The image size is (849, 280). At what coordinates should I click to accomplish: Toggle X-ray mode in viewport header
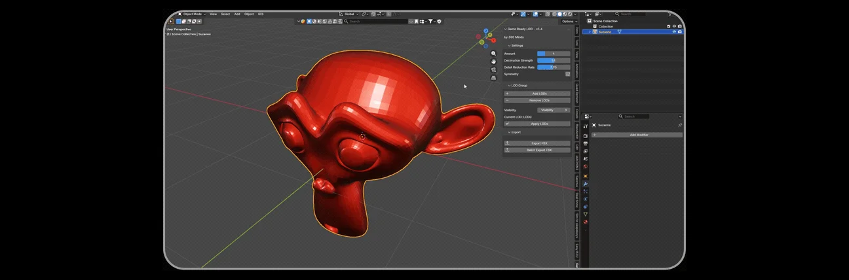click(x=548, y=14)
